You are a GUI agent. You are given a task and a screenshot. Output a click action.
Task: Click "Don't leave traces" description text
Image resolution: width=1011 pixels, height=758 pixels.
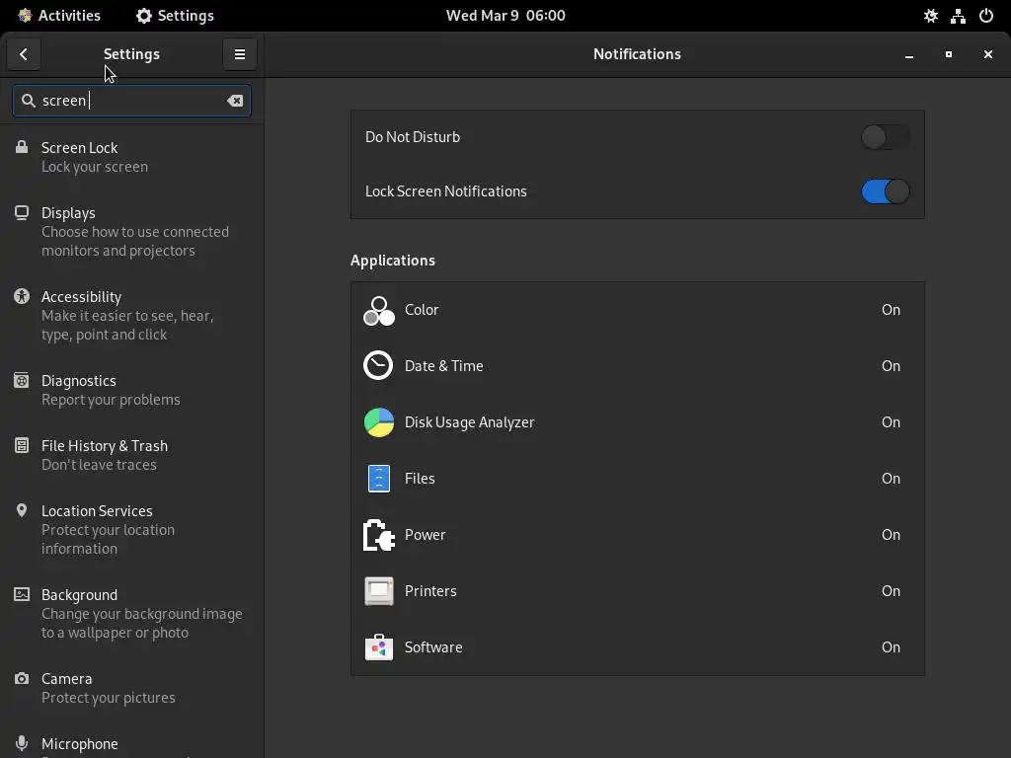tap(99, 465)
